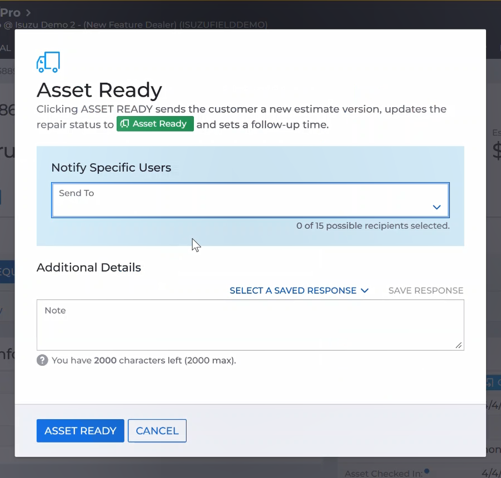Click the green Asset Ready status badge
The image size is (501, 478).
155,124
